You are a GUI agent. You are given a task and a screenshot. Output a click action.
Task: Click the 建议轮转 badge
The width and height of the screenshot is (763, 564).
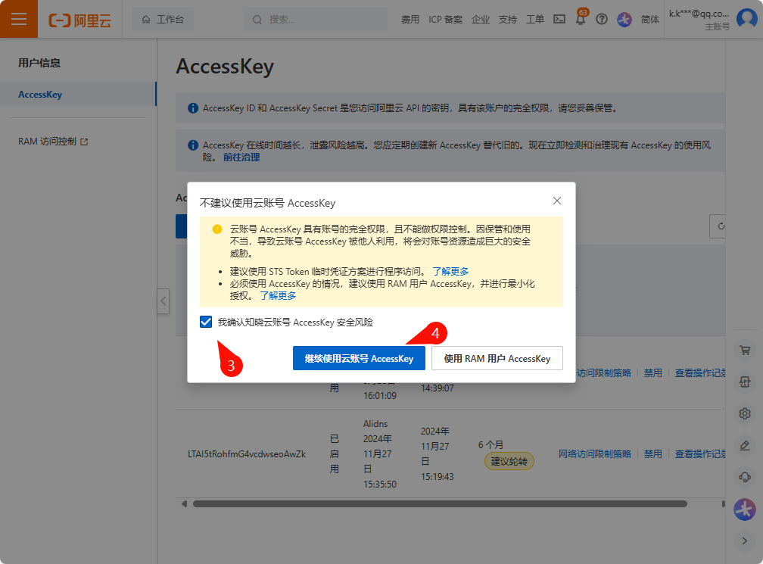[x=509, y=461]
